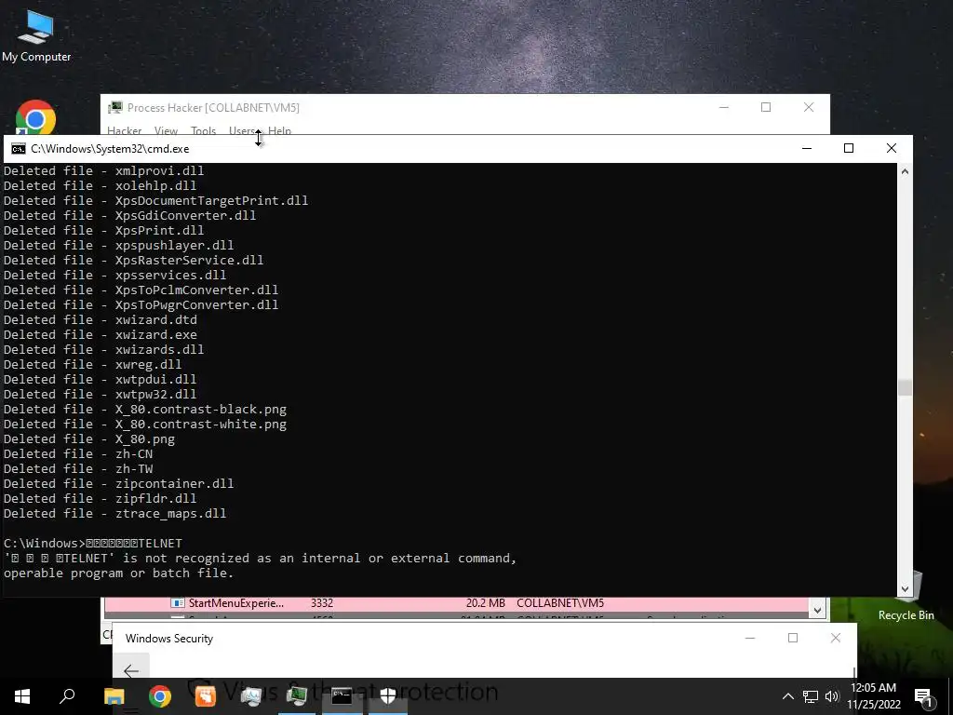Switch to cmd.exe taskbar button
The image size is (953, 715).
point(342,696)
